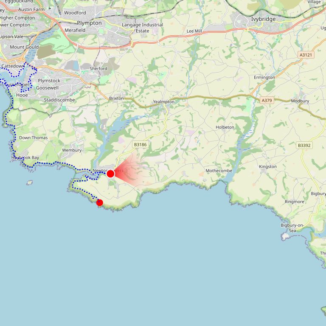Click the Modbury place label
This screenshot has height=326, width=326.
[x=300, y=101]
